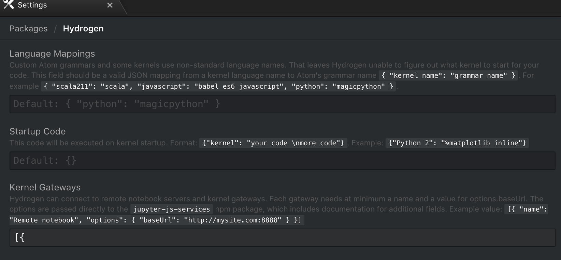Viewport: 561px width, 260px height.
Task: Click the scala211 example mapping snippet
Action: click(x=218, y=86)
